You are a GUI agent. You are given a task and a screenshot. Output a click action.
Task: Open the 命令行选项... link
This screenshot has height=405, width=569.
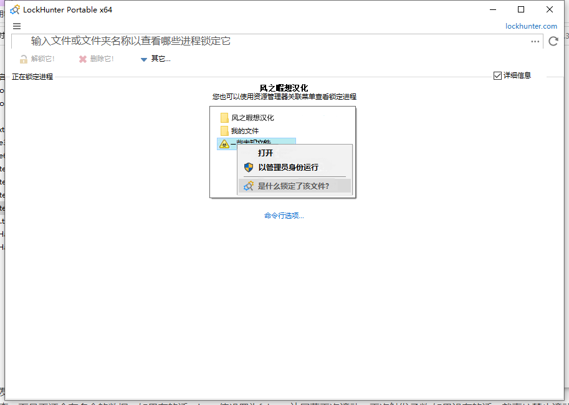click(284, 216)
